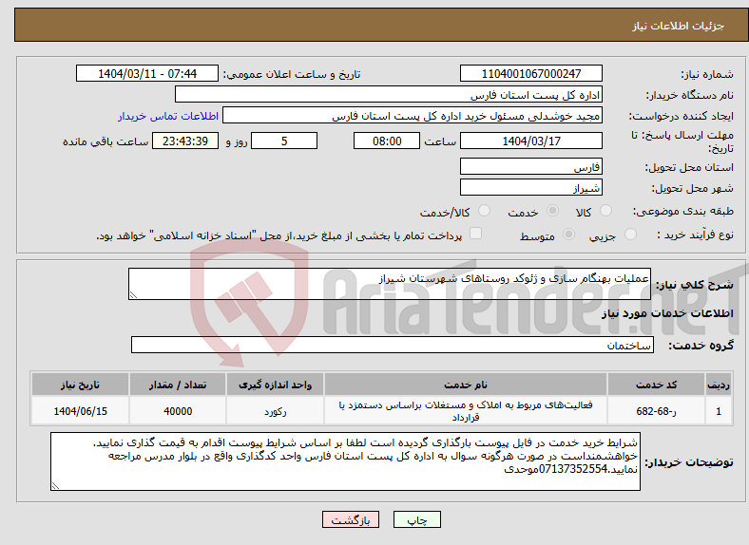Click the delivery city field شیراز
749x545 pixels.
click(531, 187)
